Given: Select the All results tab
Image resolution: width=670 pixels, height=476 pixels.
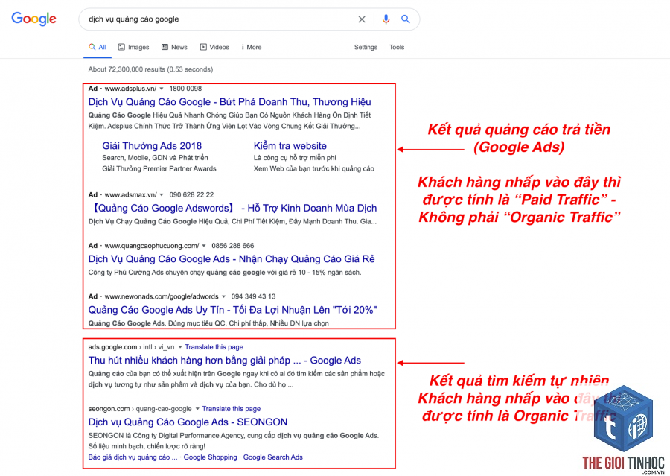Looking at the screenshot, I should click(98, 47).
